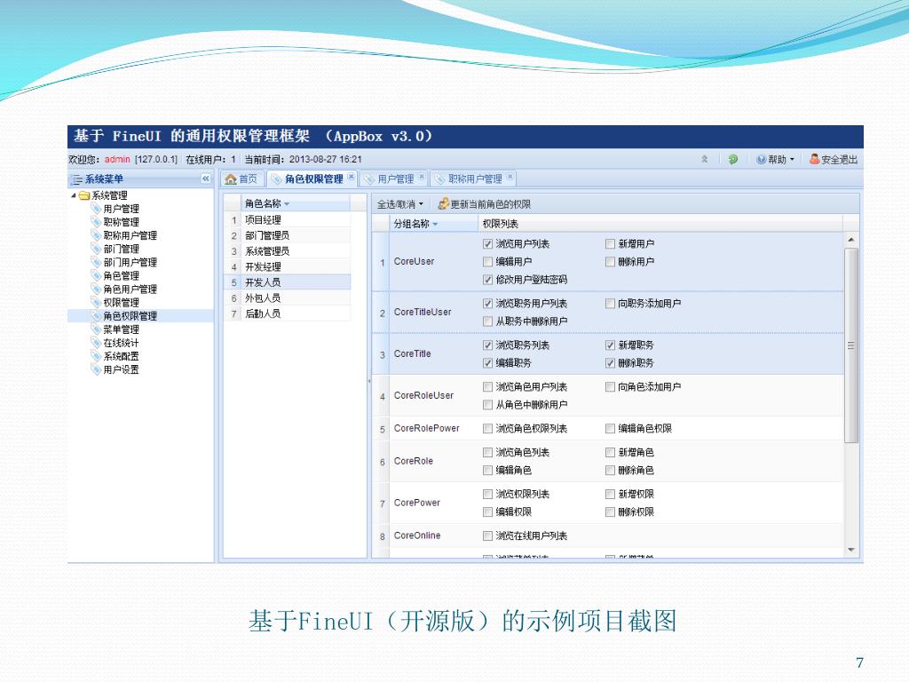Click the scrollbar up arrow in the permissions grid
Image resolution: width=909 pixels, height=682 pixels.
(851, 240)
